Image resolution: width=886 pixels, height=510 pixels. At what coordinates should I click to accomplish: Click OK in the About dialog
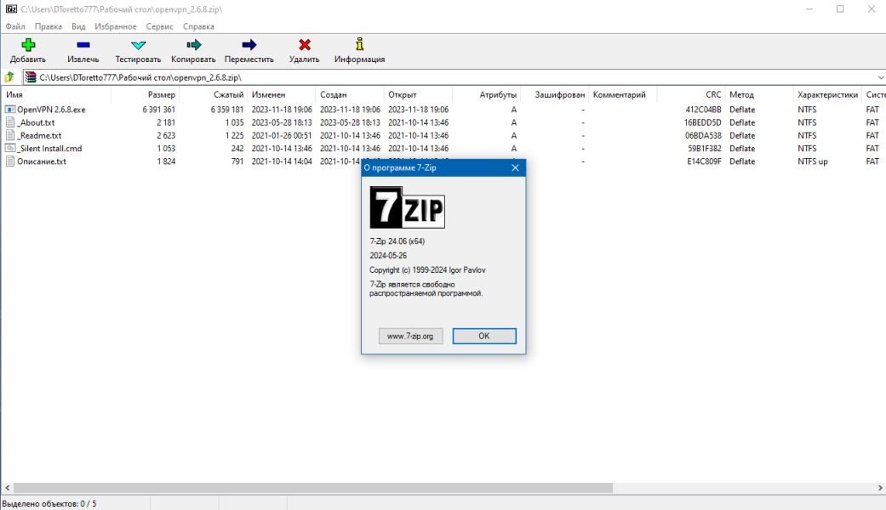pos(484,337)
